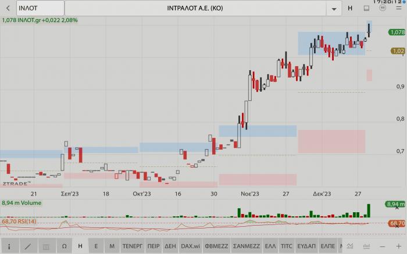Open the grid/table view icon

coord(45,246)
